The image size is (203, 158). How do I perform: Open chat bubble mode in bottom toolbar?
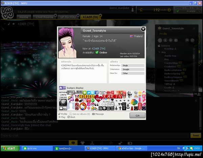point(73,143)
